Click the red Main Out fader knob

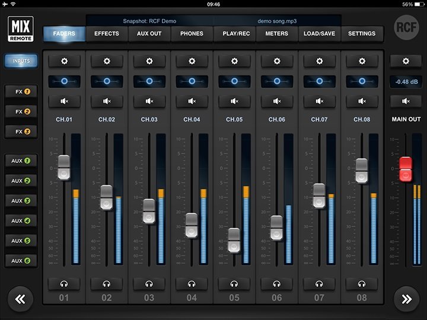coord(406,168)
